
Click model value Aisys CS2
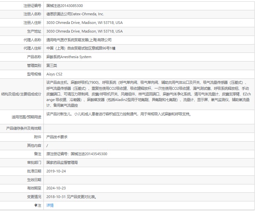pyautogui.click(x=54, y=74)
